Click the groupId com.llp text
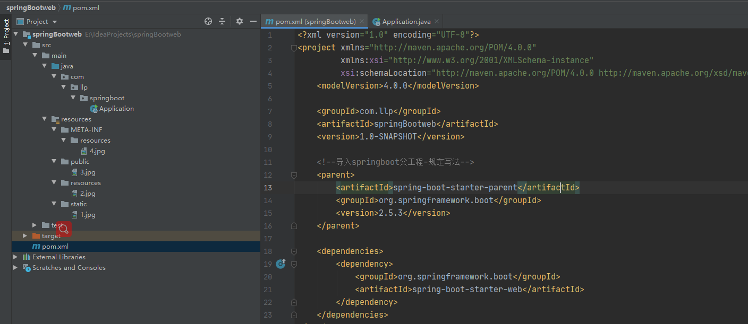 pos(377,111)
